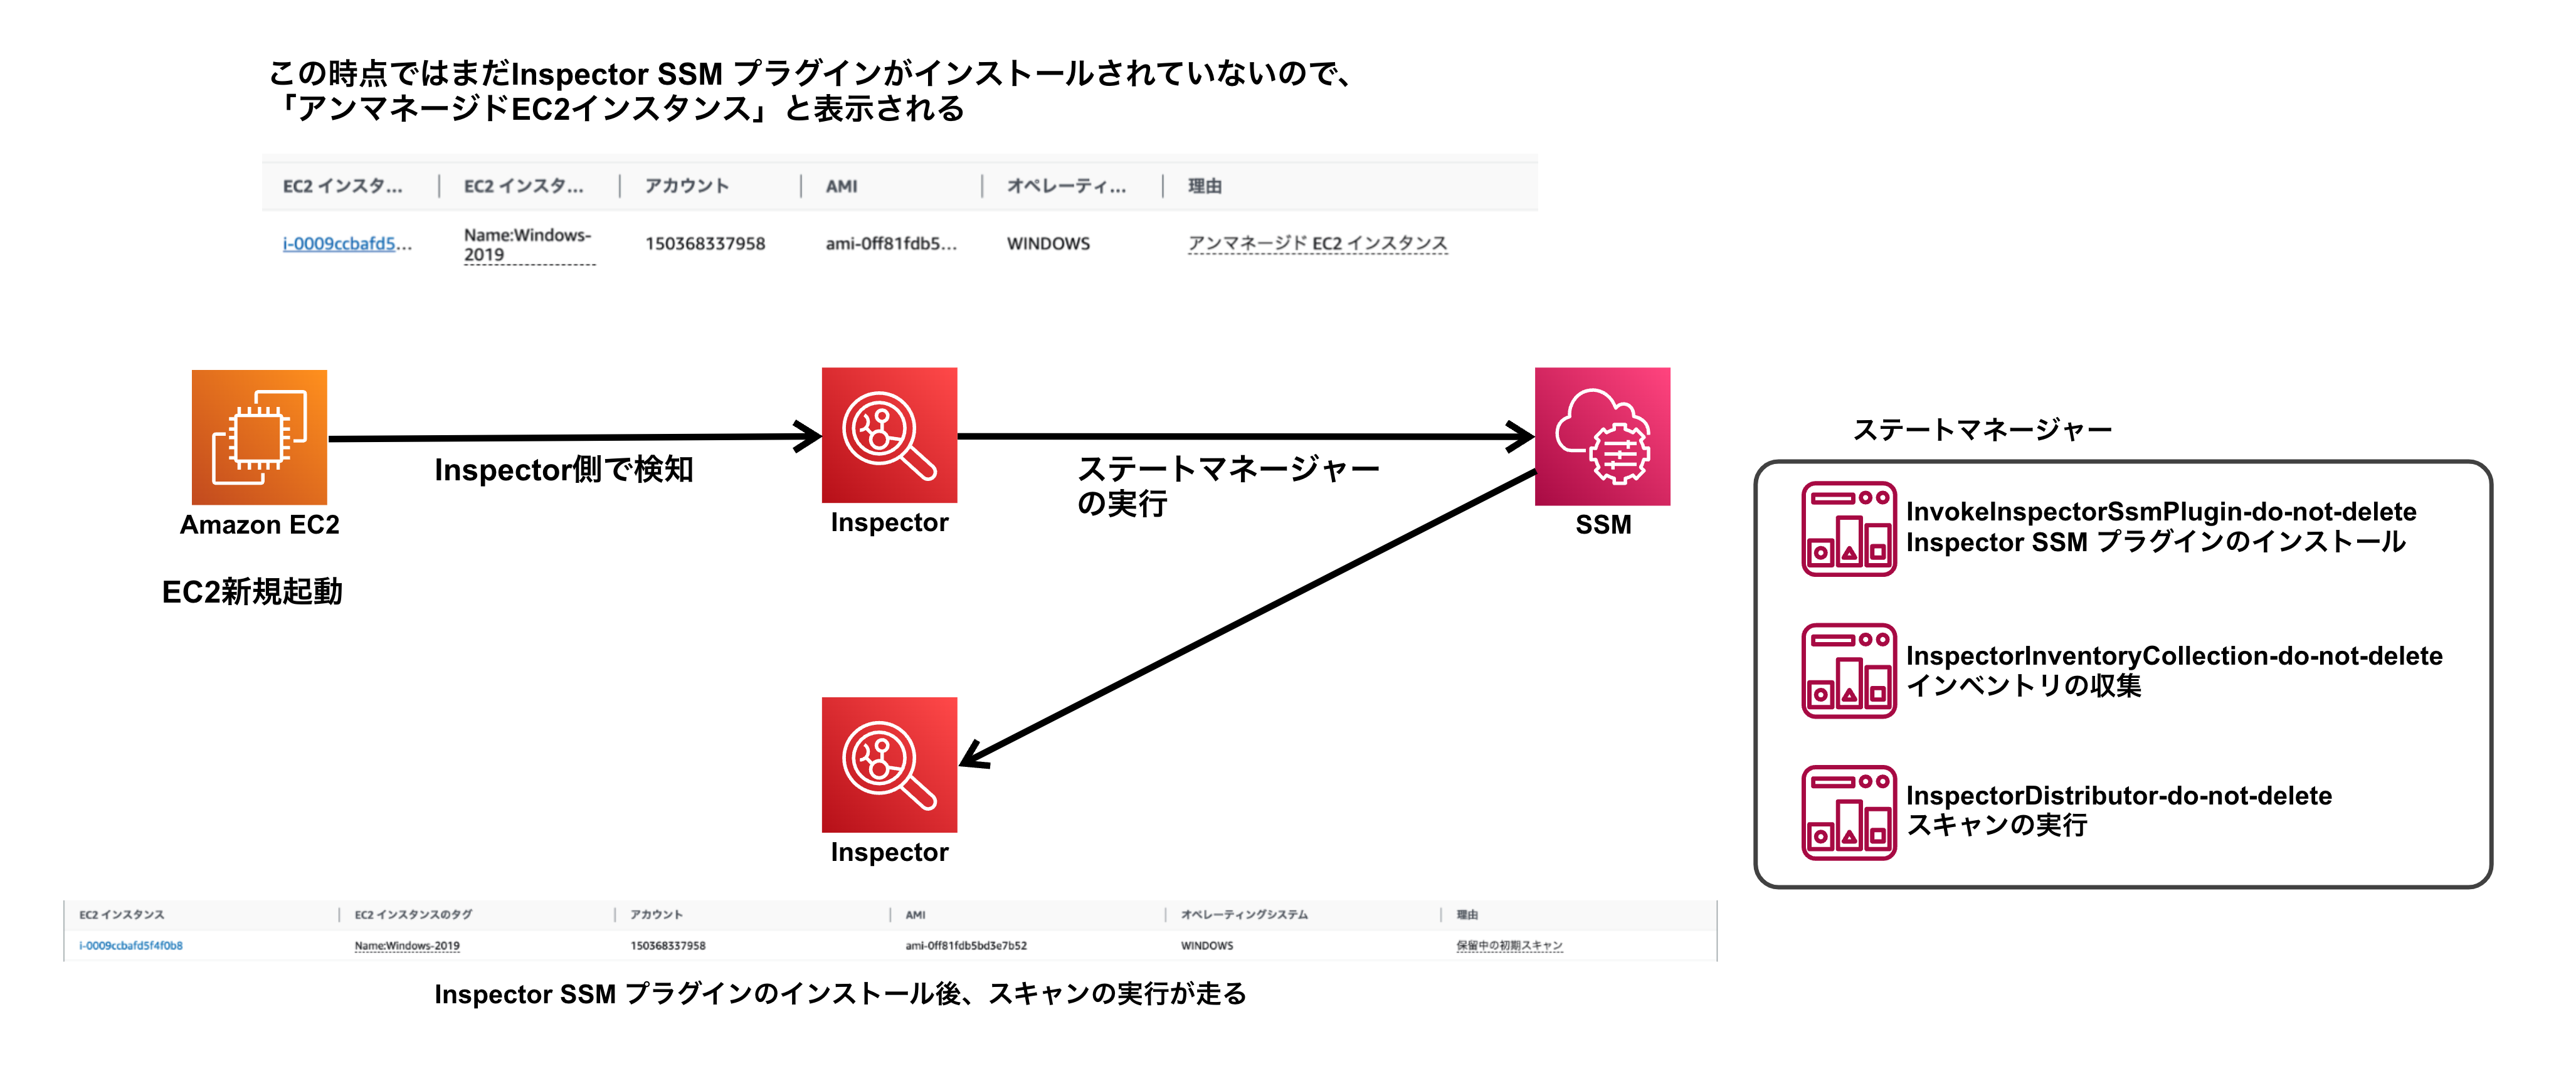Viewport: 2576px width, 1076px height.
Task: Click the ステートマネージャーの実行 arrow label
Action: pyautogui.click(x=1228, y=486)
